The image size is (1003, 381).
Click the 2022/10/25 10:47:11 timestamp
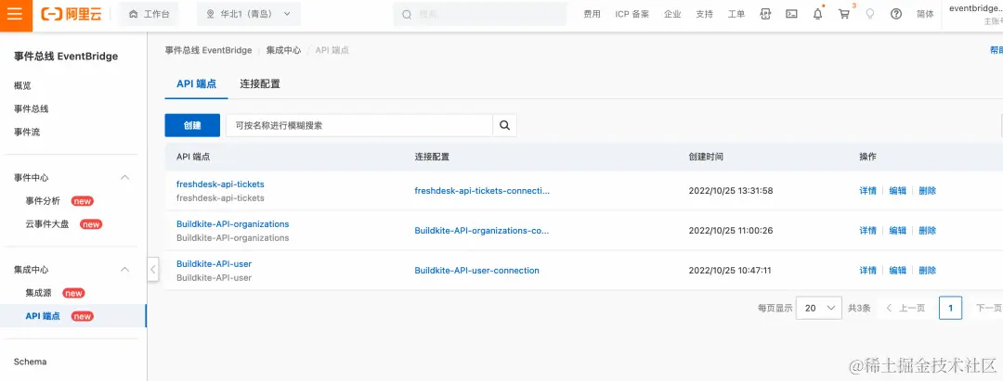730,270
